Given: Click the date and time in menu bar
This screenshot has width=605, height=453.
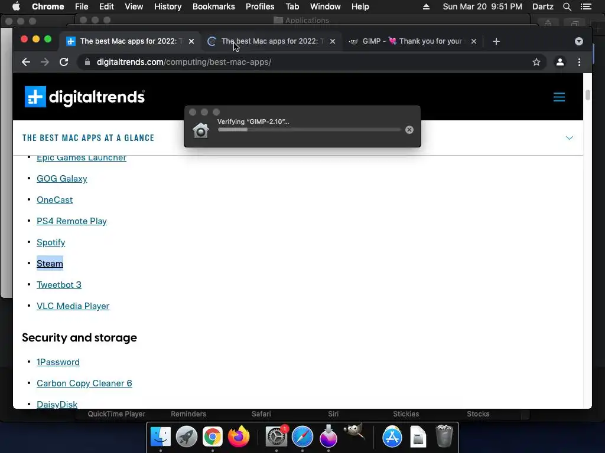Looking at the screenshot, I should pos(482,6).
